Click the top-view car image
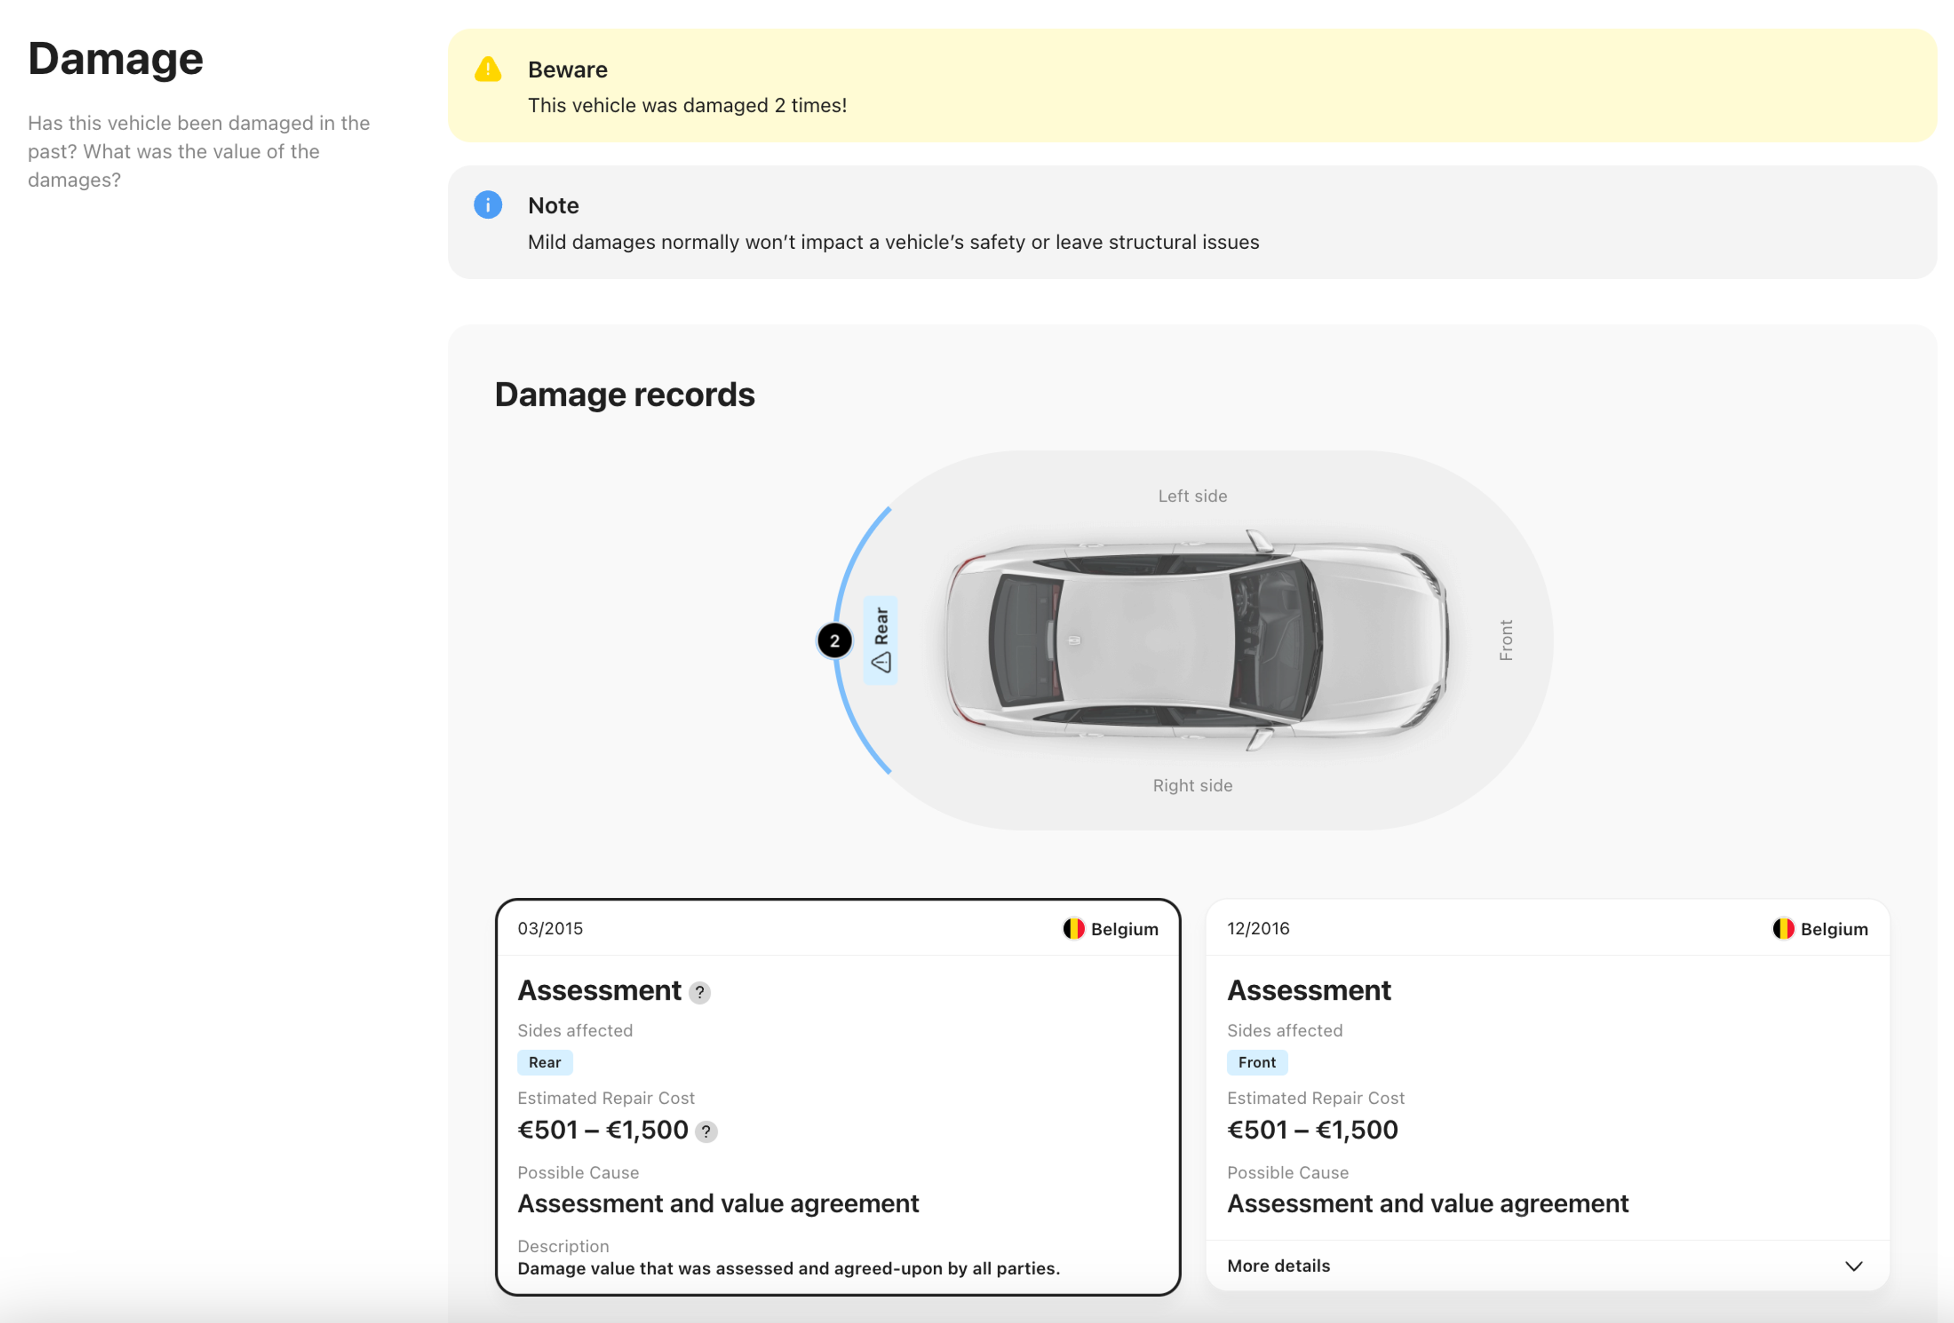 click(x=1194, y=640)
